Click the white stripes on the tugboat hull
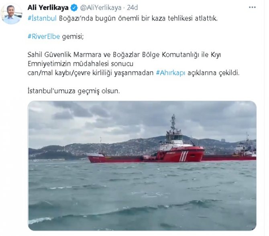The width and height of the screenshot is (269, 236). (x=184, y=156)
